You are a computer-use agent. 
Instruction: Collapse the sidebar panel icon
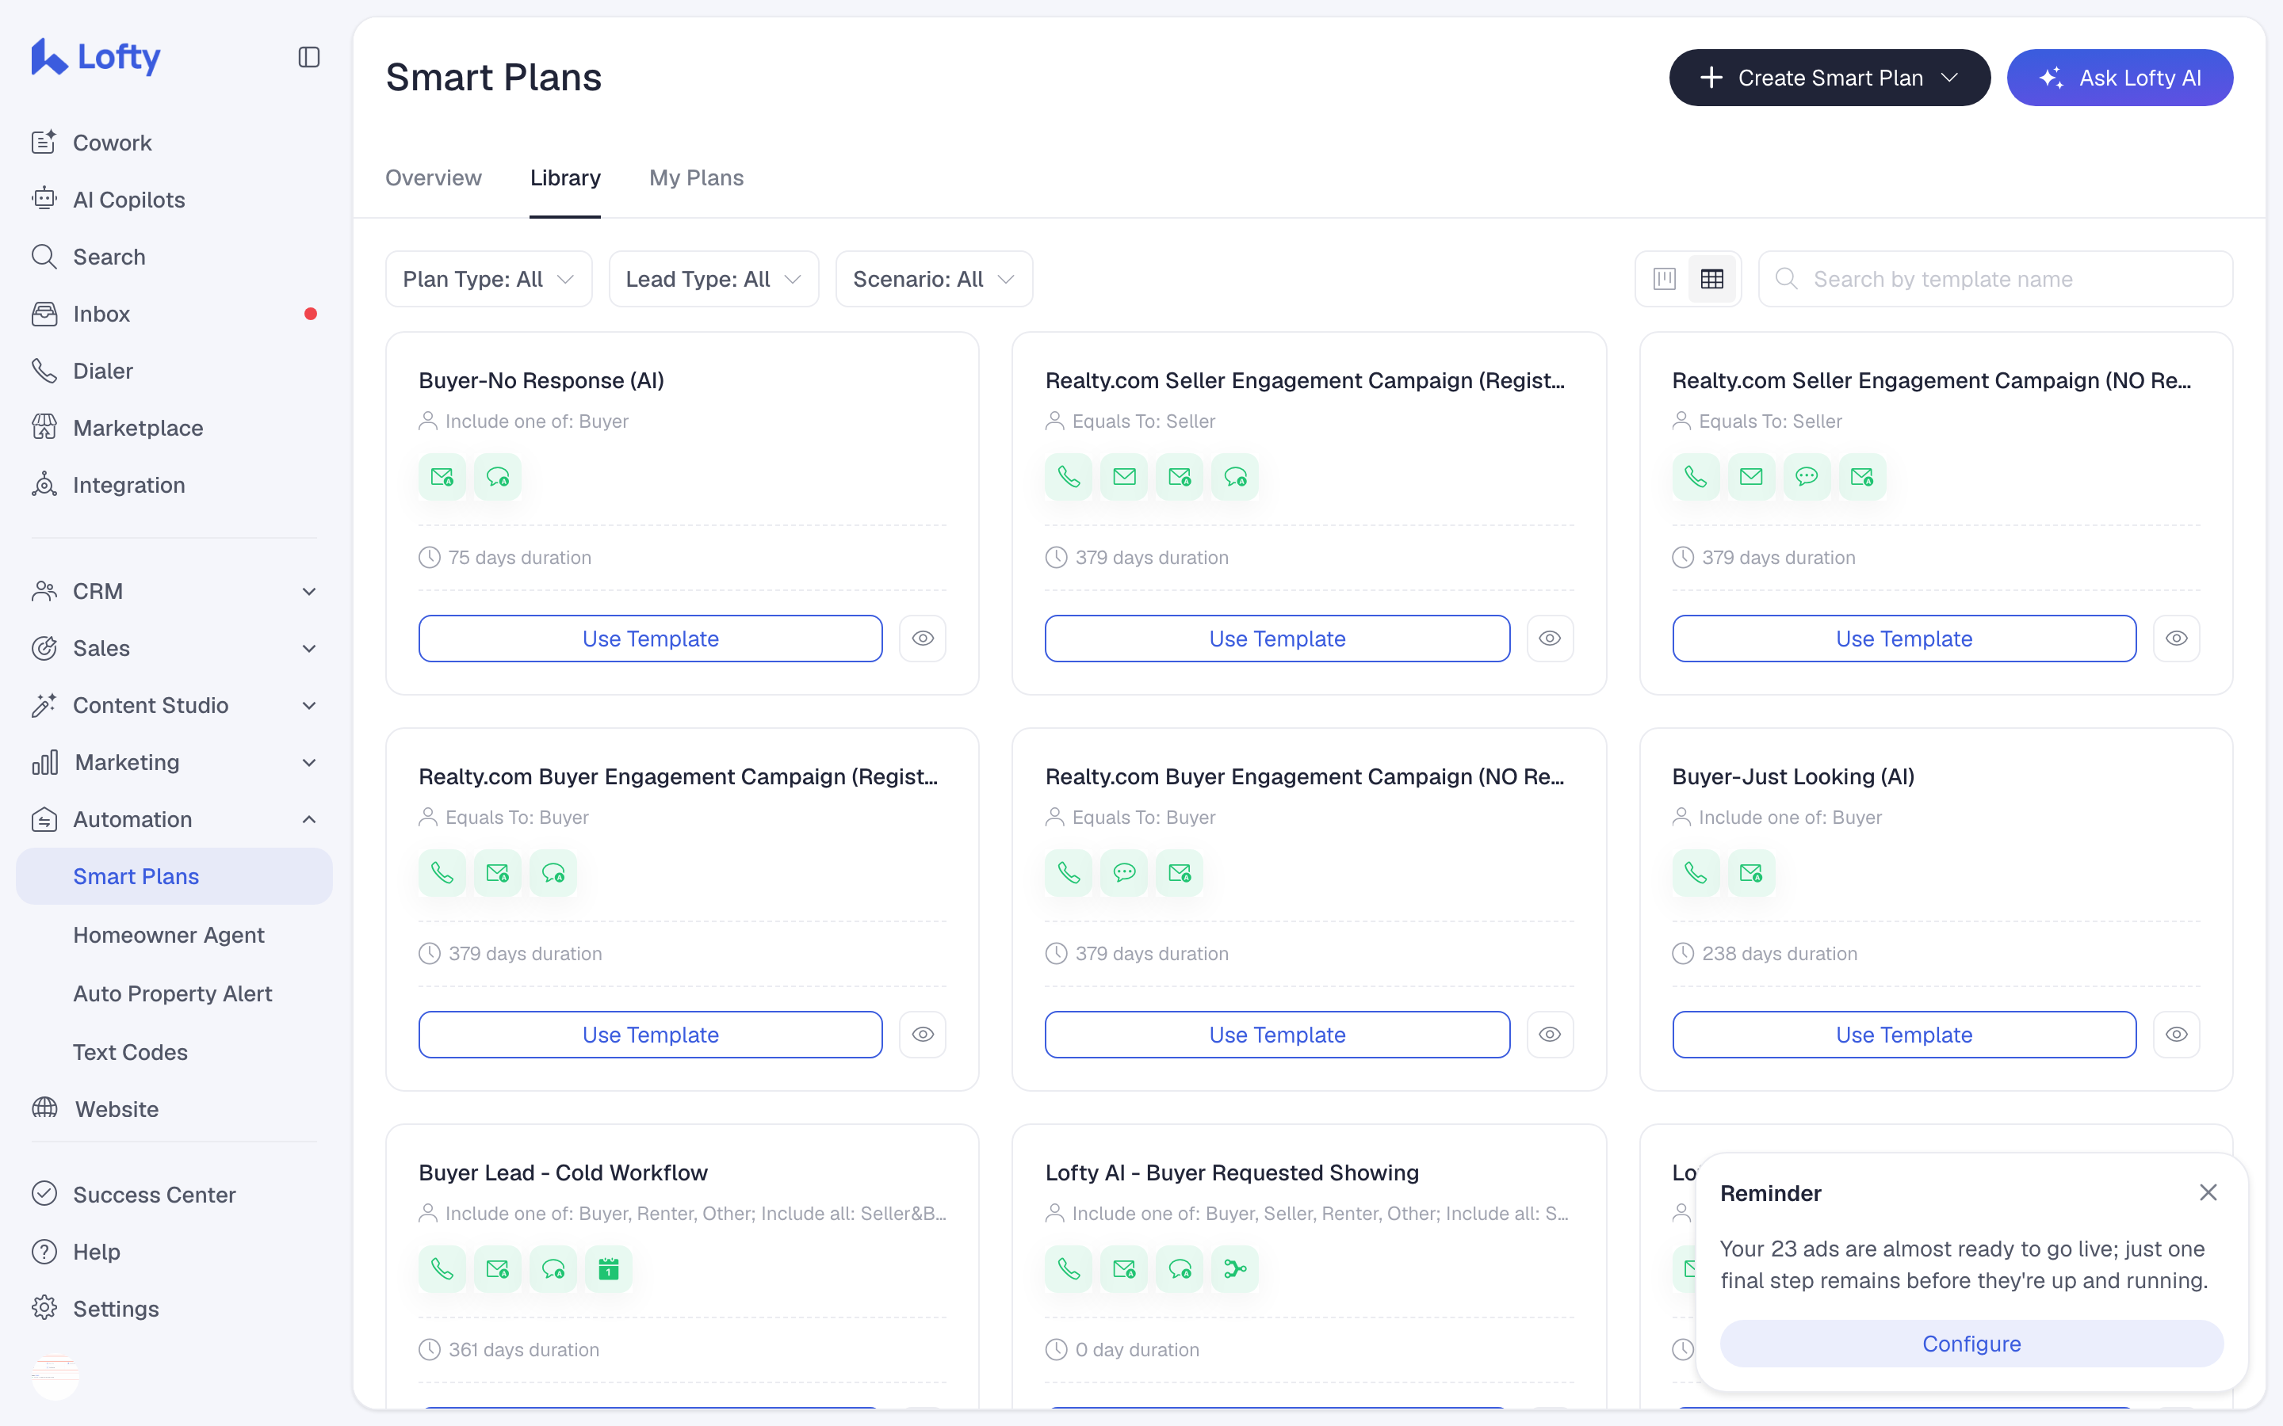pos(308,58)
